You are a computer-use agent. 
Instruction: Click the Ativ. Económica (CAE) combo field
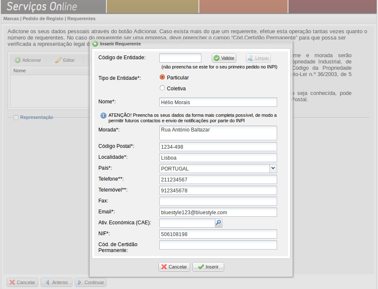pos(187,223)
